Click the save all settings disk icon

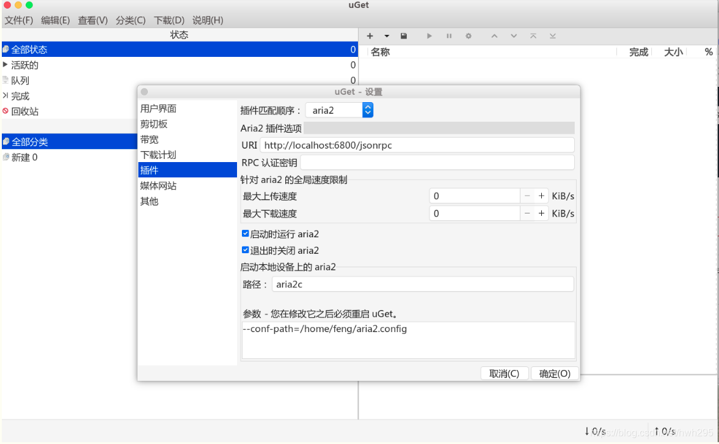tap(404, 36)
